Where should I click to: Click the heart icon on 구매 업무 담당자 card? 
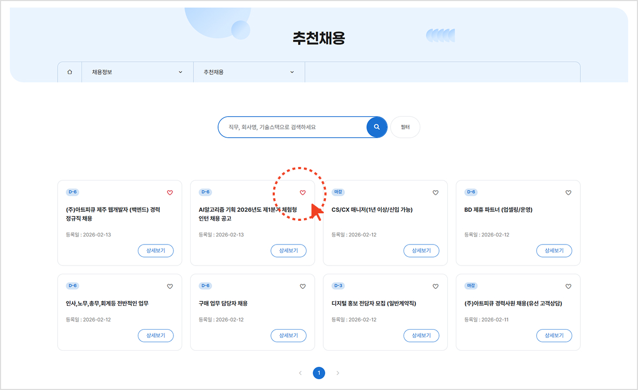click(302, 286)
